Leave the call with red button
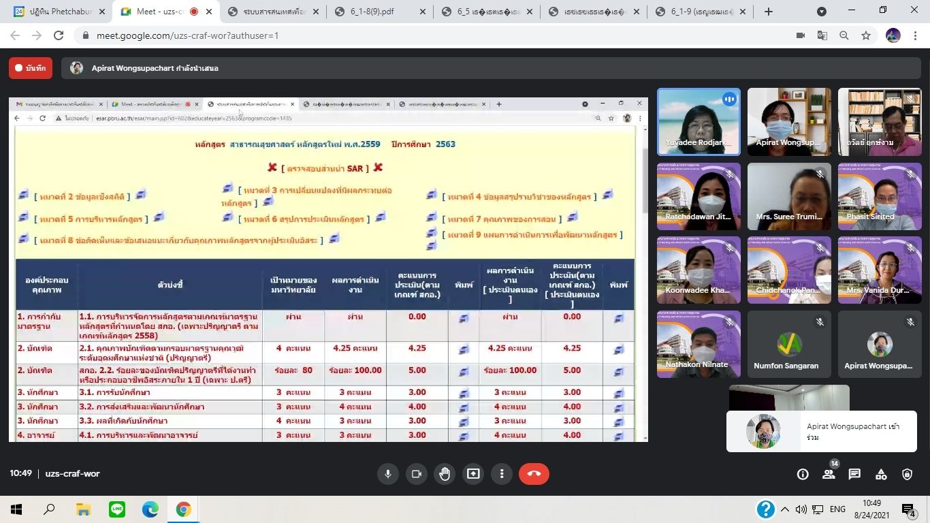This screenshot has width=930, height=523. pos(534,474)
